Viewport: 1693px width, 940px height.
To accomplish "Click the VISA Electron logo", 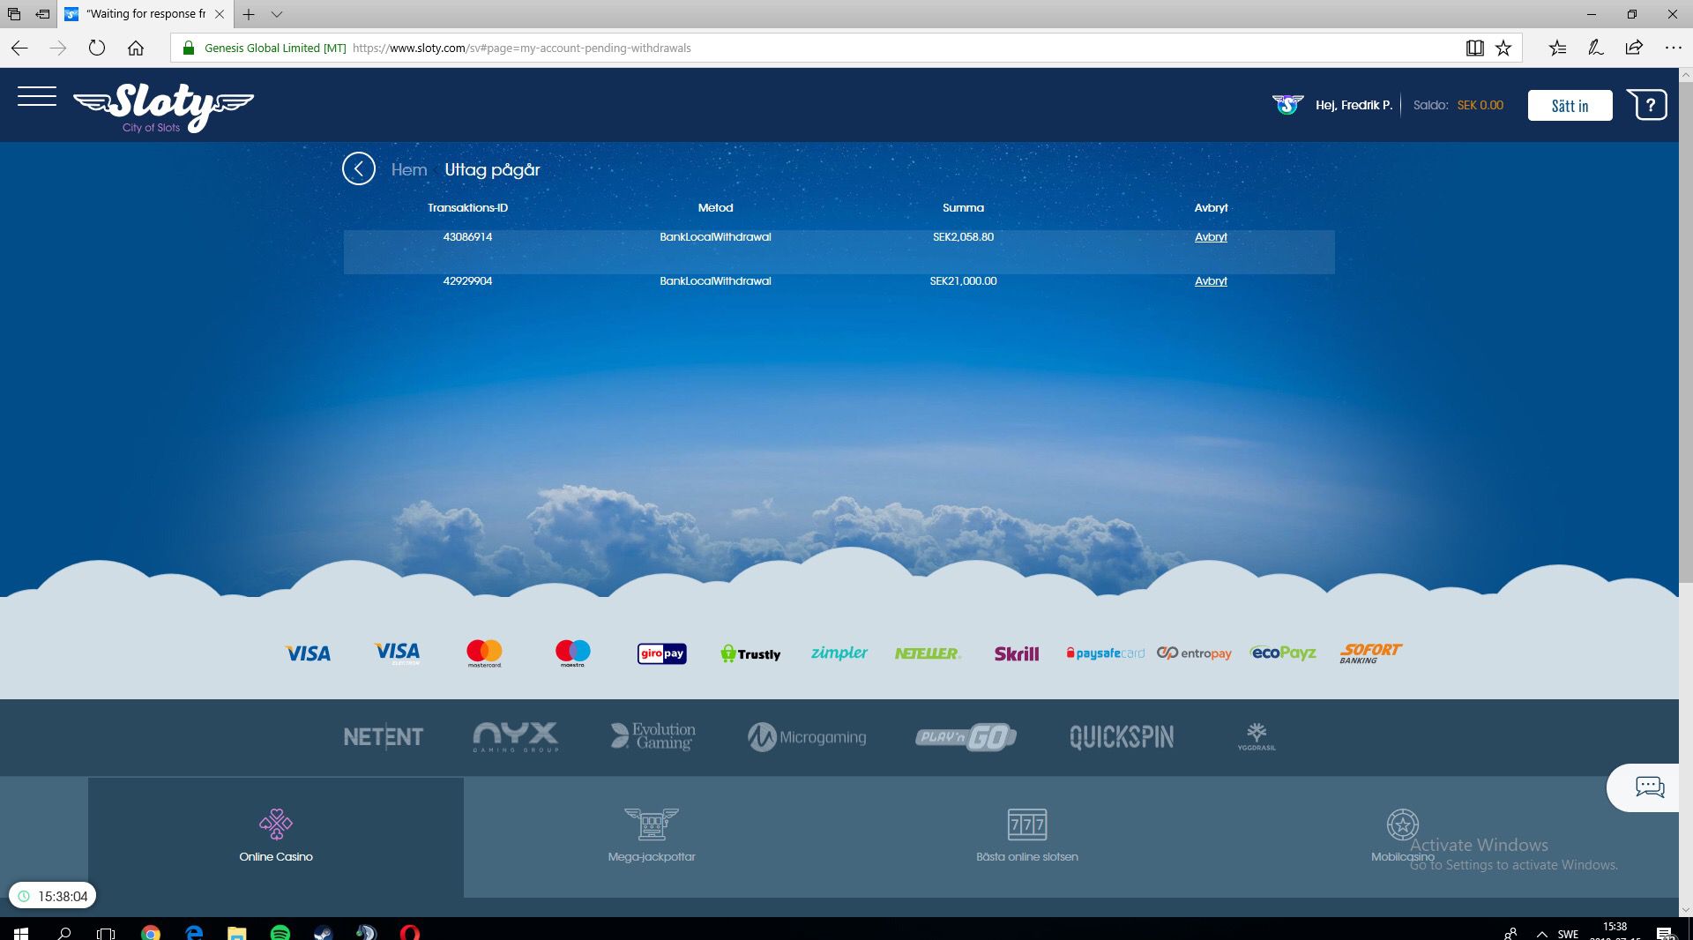I will [397, 653].
